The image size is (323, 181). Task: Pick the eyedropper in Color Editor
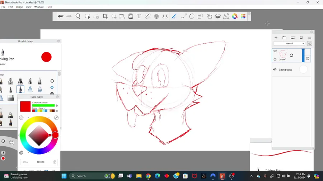click(x=56, y=118)
